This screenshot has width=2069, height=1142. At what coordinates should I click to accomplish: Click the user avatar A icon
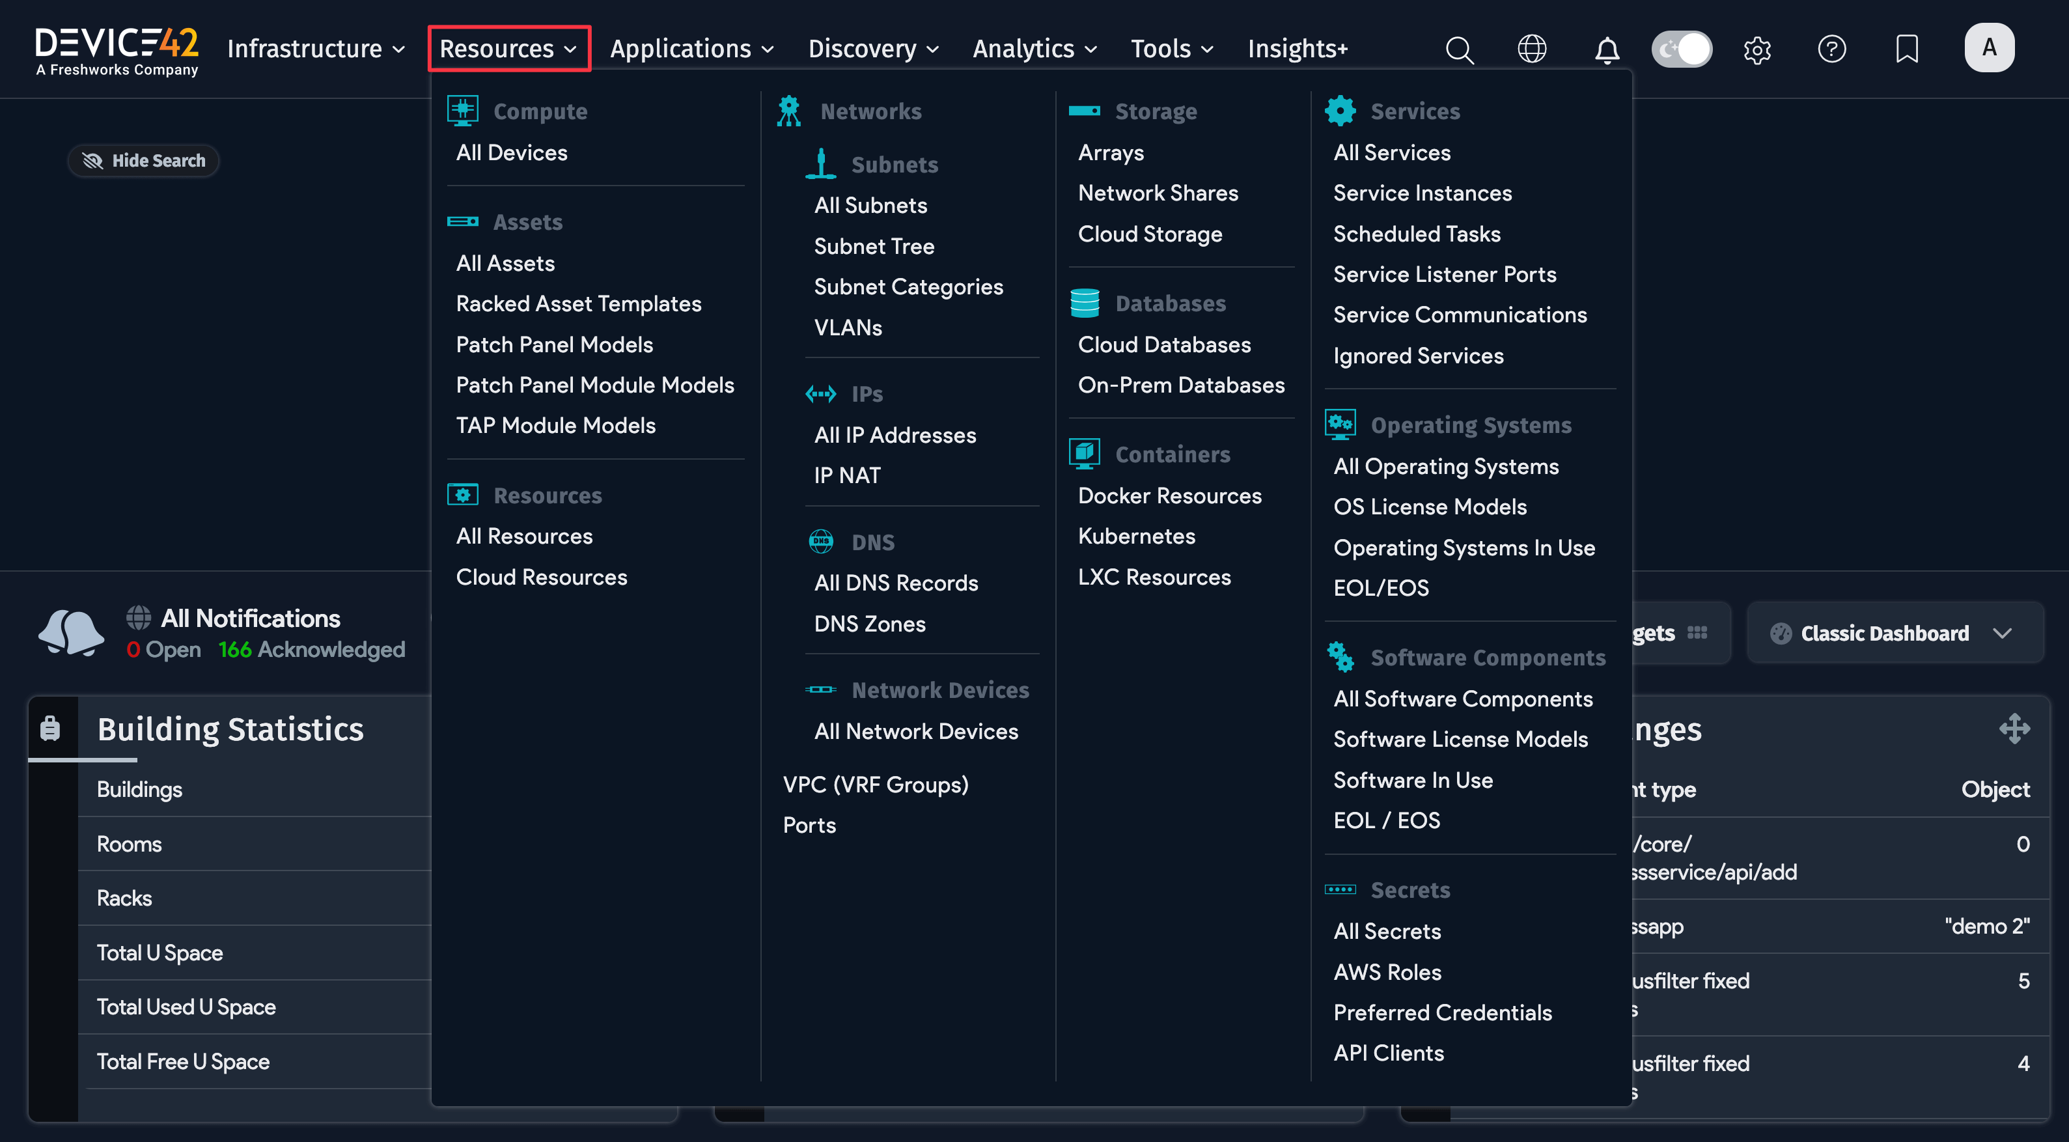click(1990, 47)
